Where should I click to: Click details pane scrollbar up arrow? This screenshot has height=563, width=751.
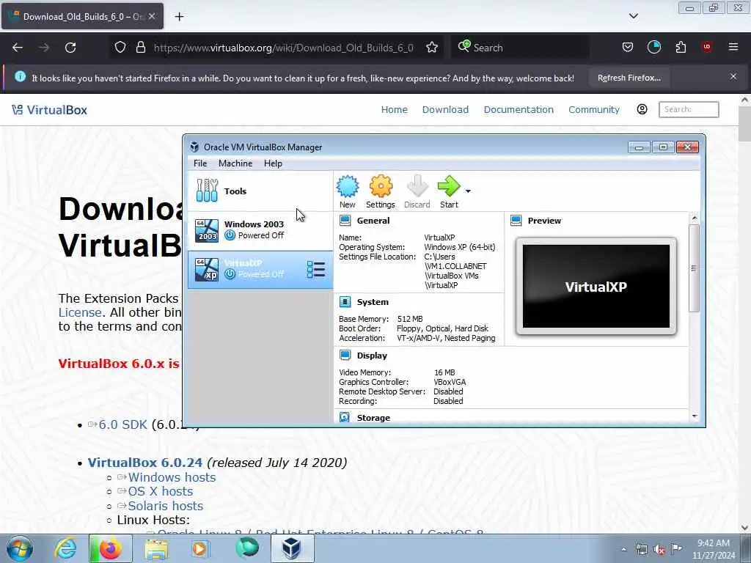pos(695,218)
